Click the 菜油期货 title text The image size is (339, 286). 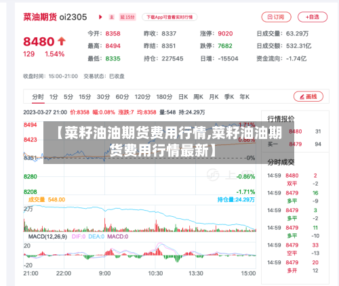click(40, 17)
